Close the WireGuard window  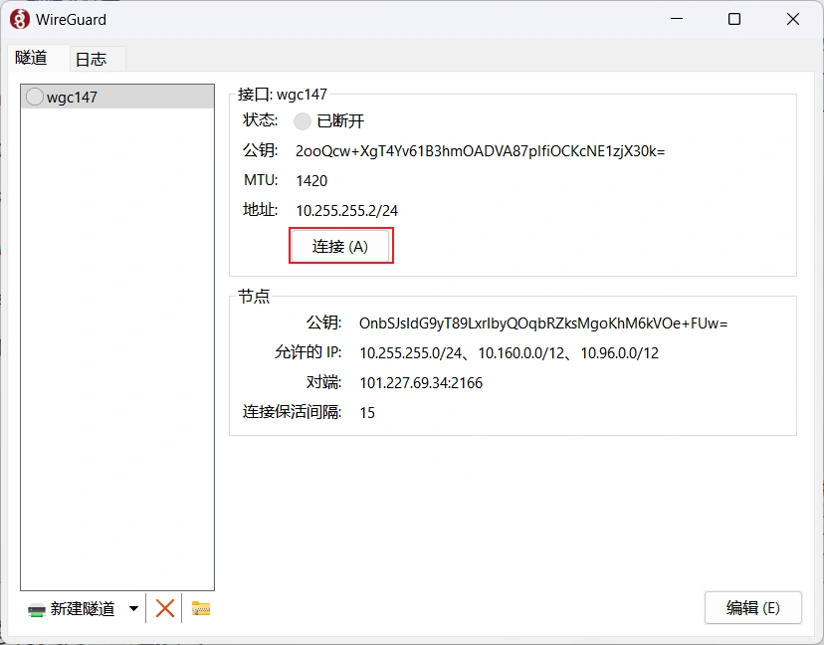point(793,19)
